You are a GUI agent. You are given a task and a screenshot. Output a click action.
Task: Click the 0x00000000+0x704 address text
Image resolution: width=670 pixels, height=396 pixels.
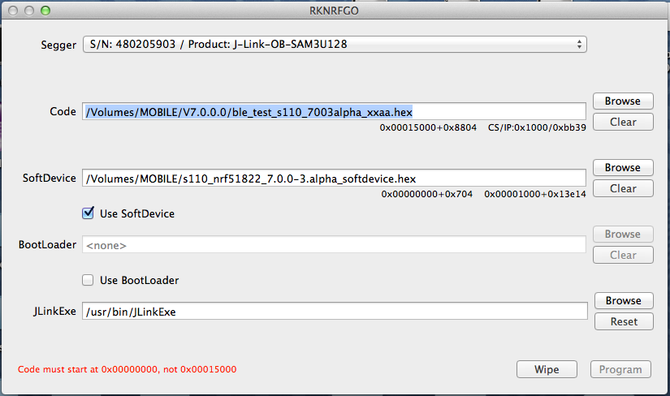click(427, 195)
